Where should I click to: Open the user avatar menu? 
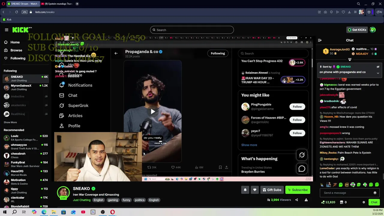point(373,30)
